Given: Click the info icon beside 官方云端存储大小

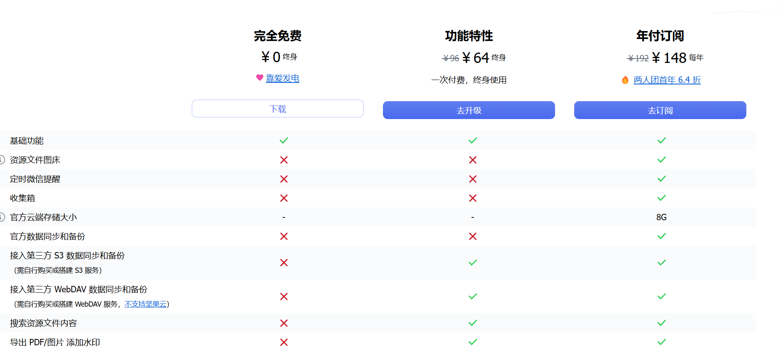Looking at the screenshot, I should [x=2, y=217].
